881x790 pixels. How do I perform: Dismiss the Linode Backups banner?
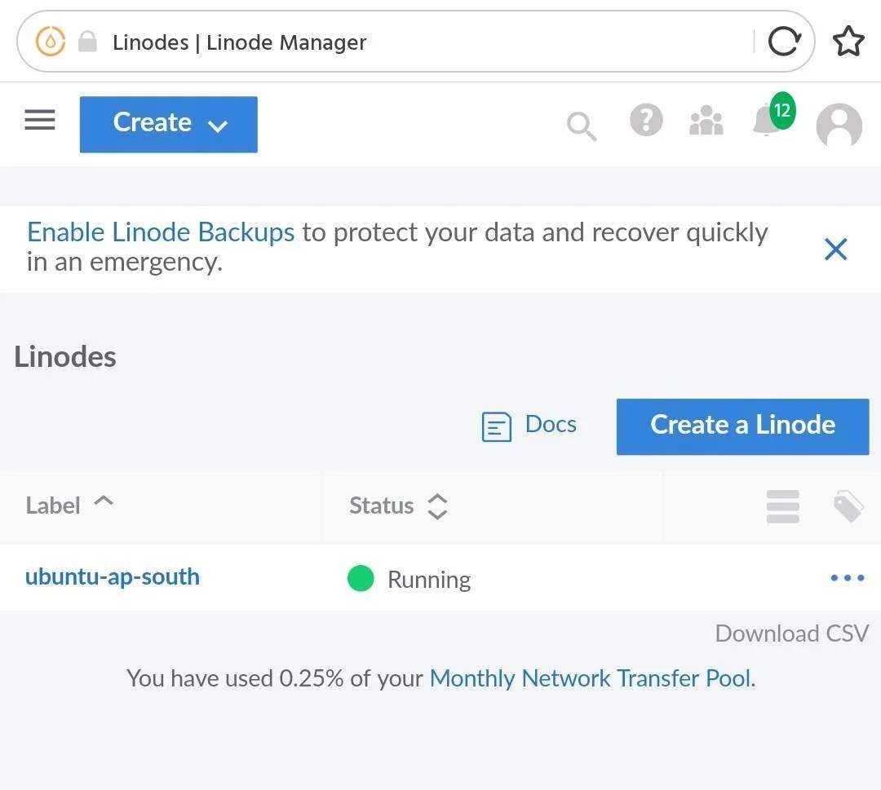835,249
